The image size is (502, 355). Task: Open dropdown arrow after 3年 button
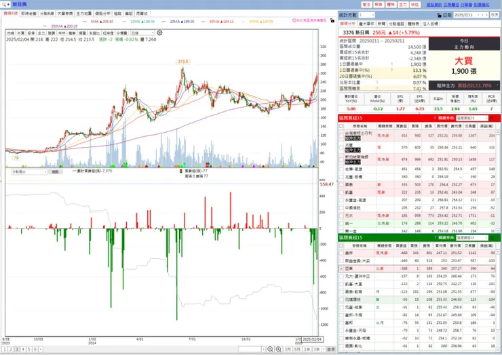point(324,350)
